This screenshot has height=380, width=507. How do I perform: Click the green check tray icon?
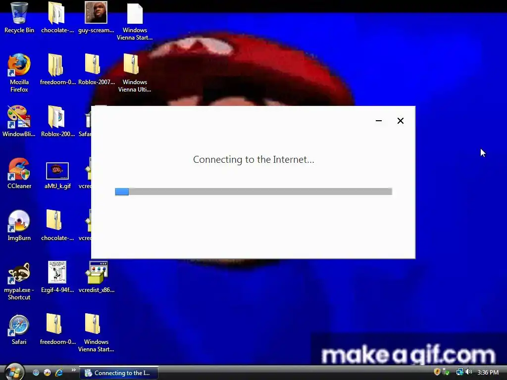[446, 372]
